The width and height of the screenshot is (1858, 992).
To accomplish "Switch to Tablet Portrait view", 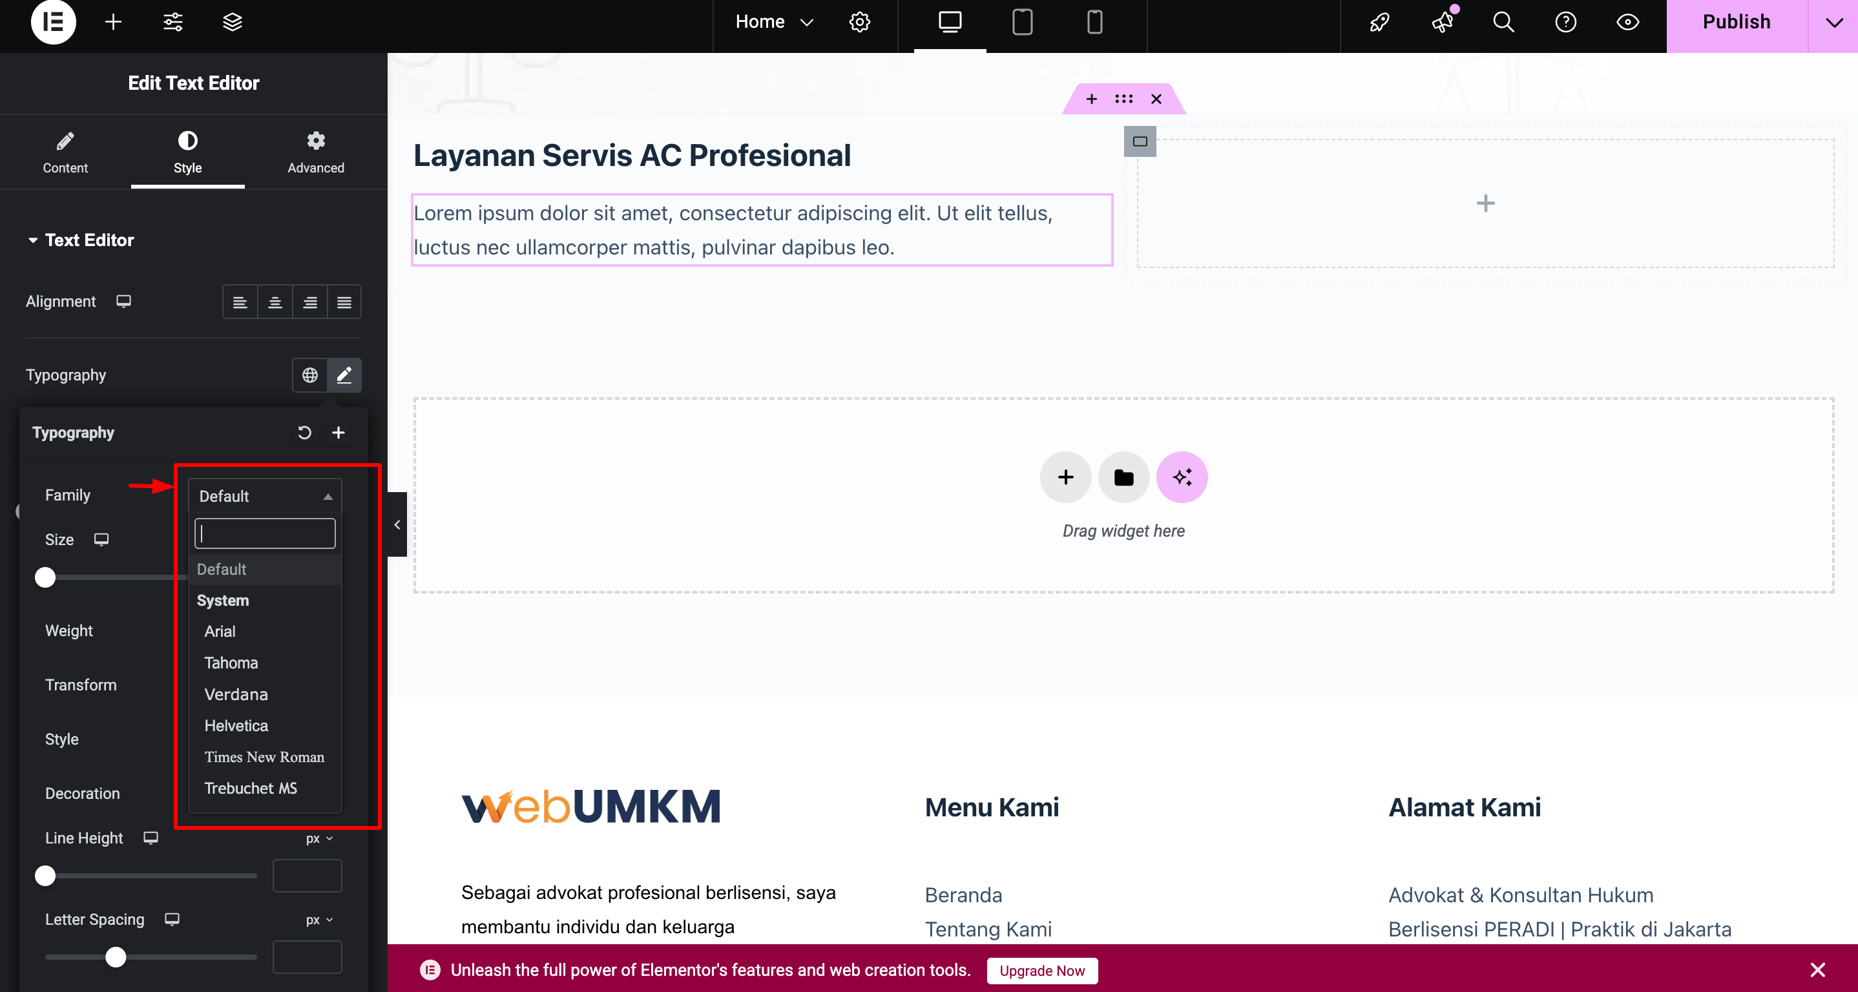I will [x=1022, y=23].
